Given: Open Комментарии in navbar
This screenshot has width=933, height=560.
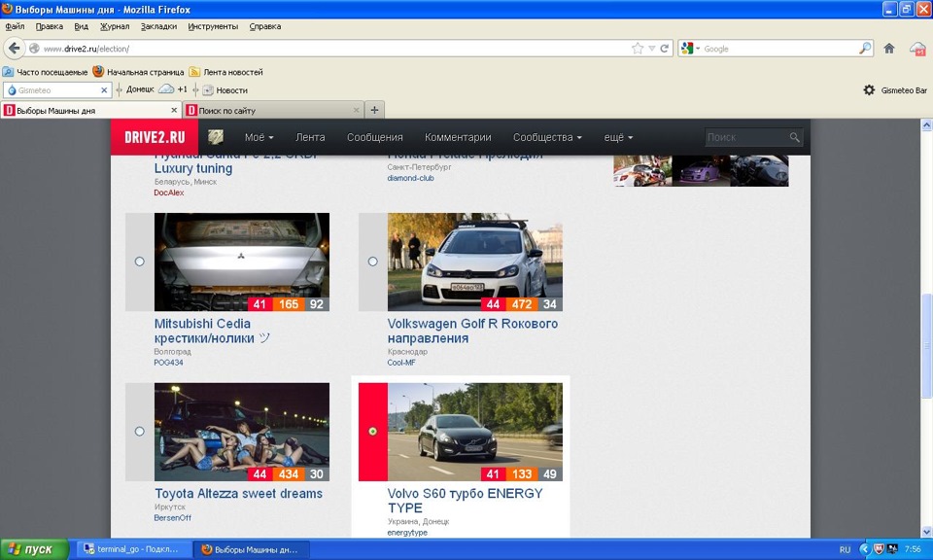Looking at the screenshot, I should pos(458,137).
